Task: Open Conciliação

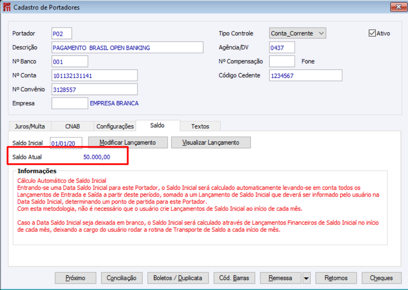Action: click(x=121, y=278)
